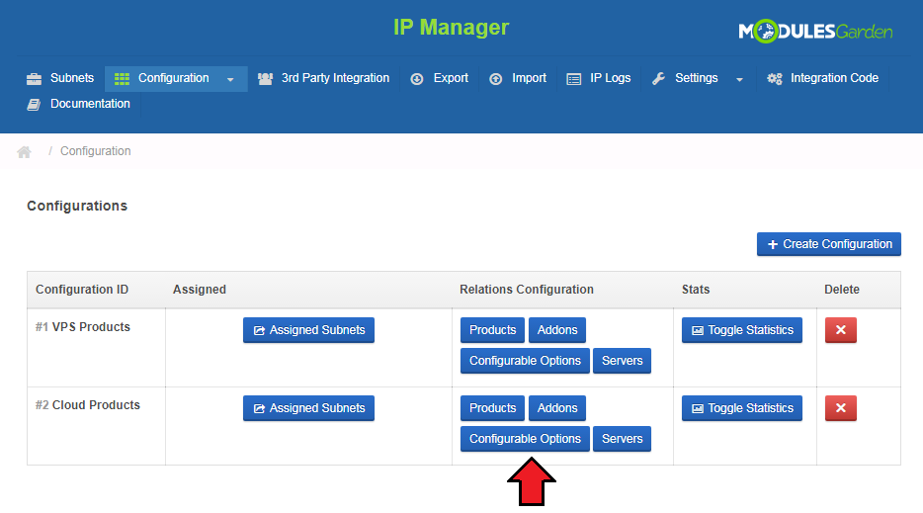Select the #2 Cloud Products row name
The width and height of the screenshot is (923, 513).
[x=88, y=405]
